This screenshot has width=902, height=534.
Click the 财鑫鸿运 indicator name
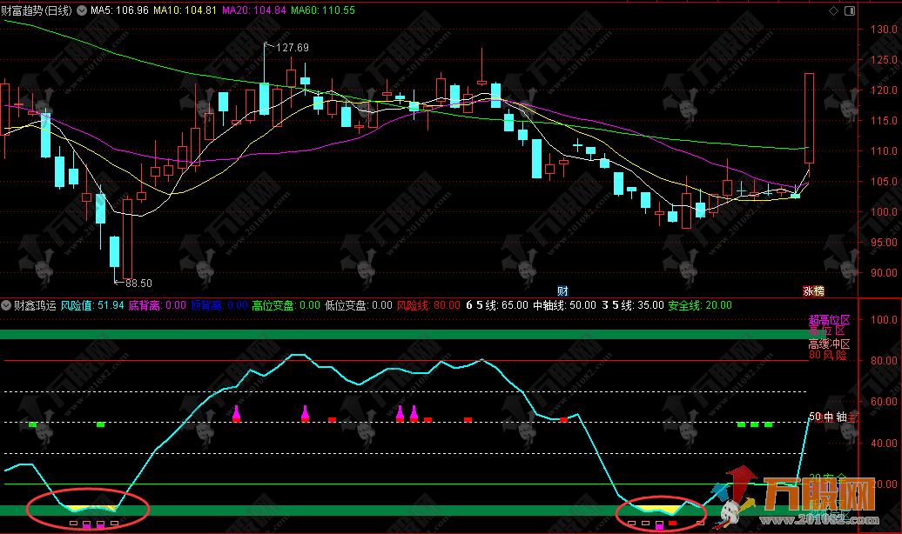35,305
